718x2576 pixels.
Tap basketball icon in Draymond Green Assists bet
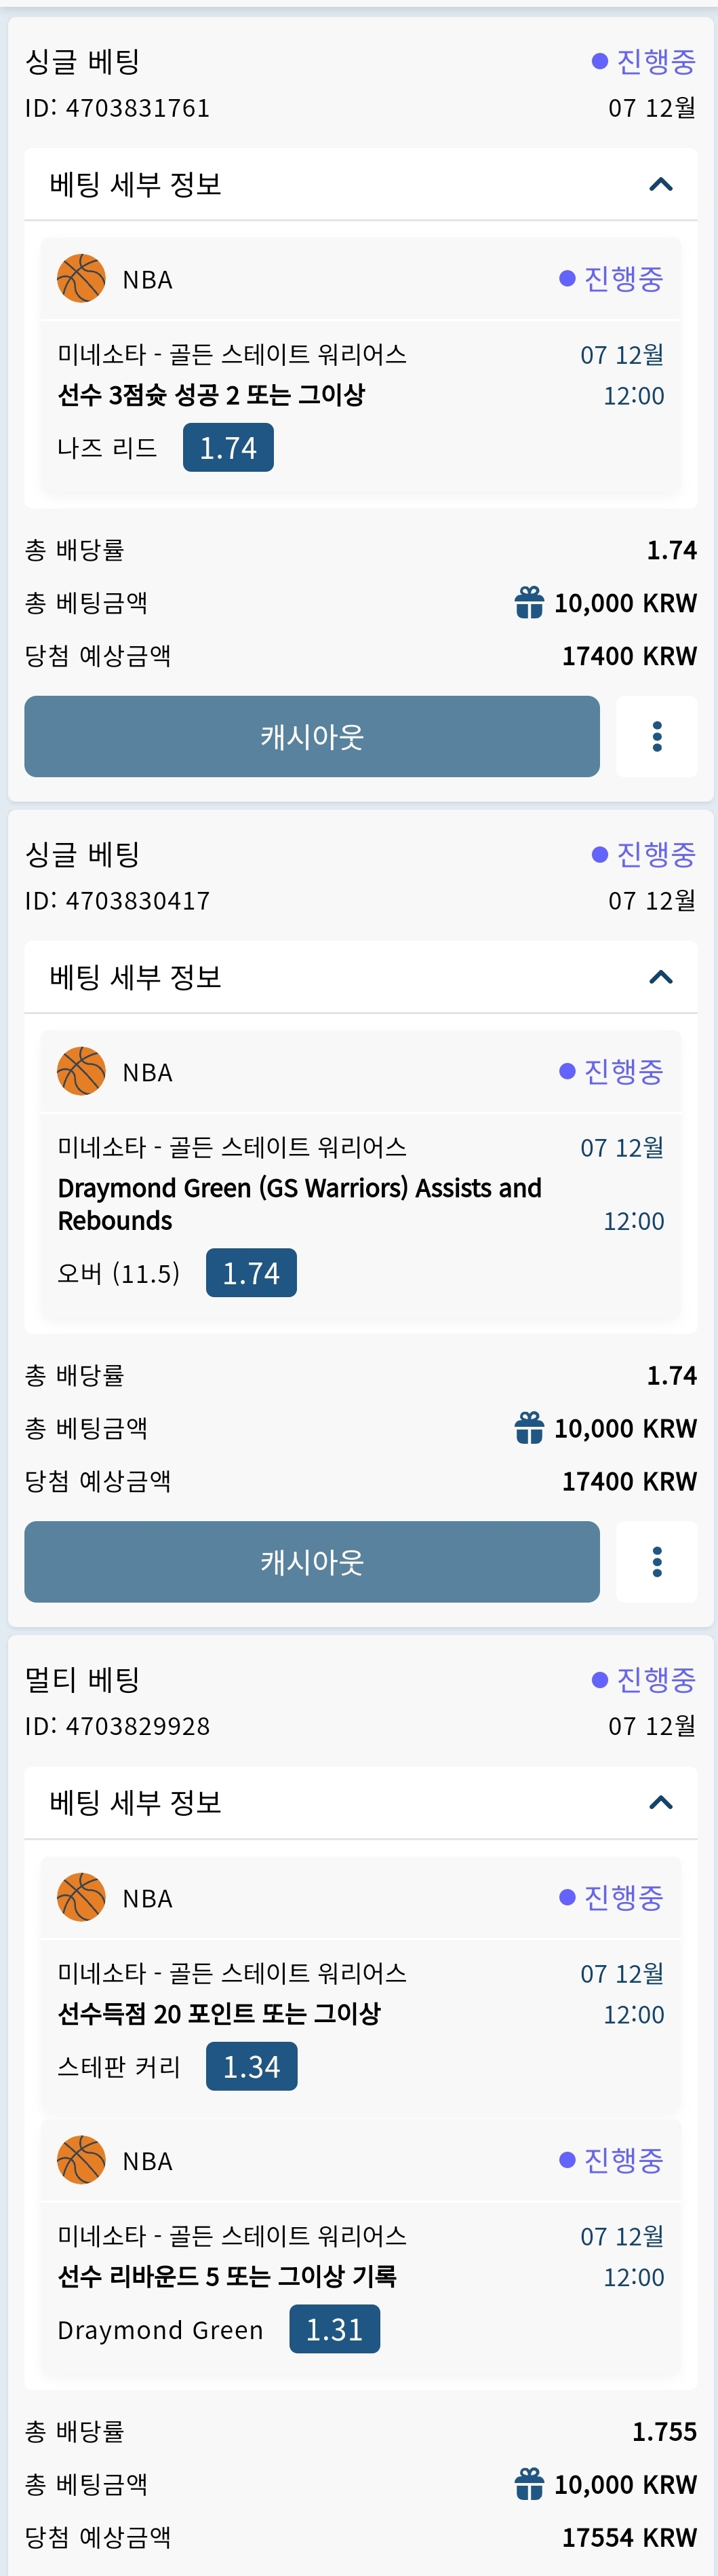pos(81,1071)
